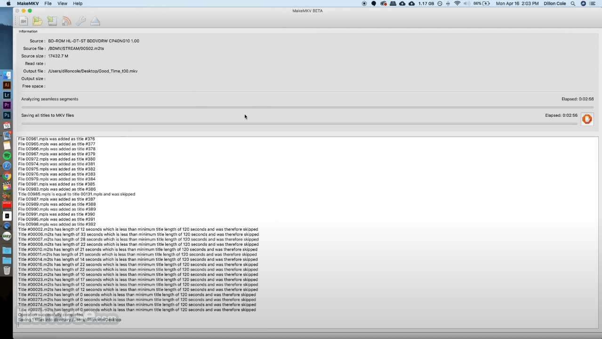Click the 1.17 GB memory indicator

click(x=426, y=3)
